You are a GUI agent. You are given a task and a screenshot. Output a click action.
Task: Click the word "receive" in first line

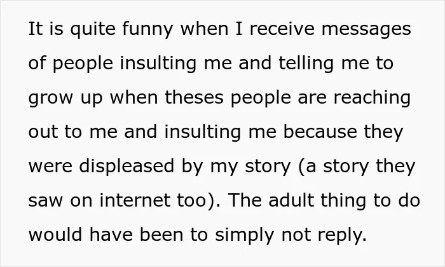coord(282,29)
